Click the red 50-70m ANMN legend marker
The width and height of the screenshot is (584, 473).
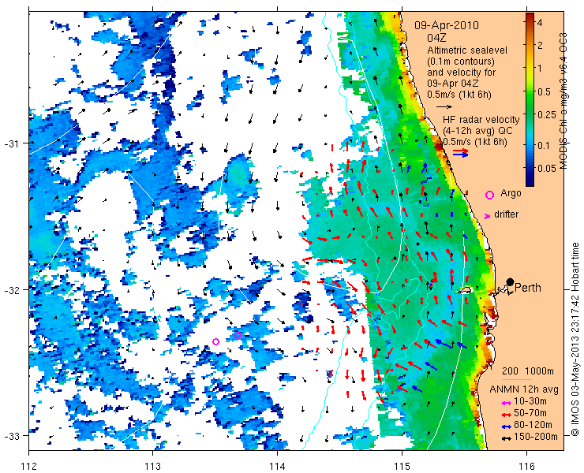(506, 414)
